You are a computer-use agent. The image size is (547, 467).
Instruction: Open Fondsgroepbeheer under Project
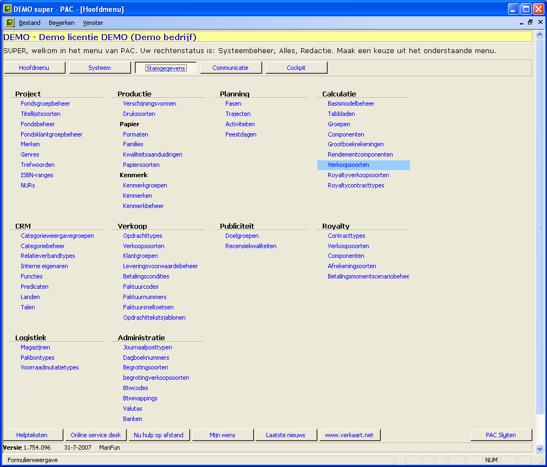(x=45, y=103)
